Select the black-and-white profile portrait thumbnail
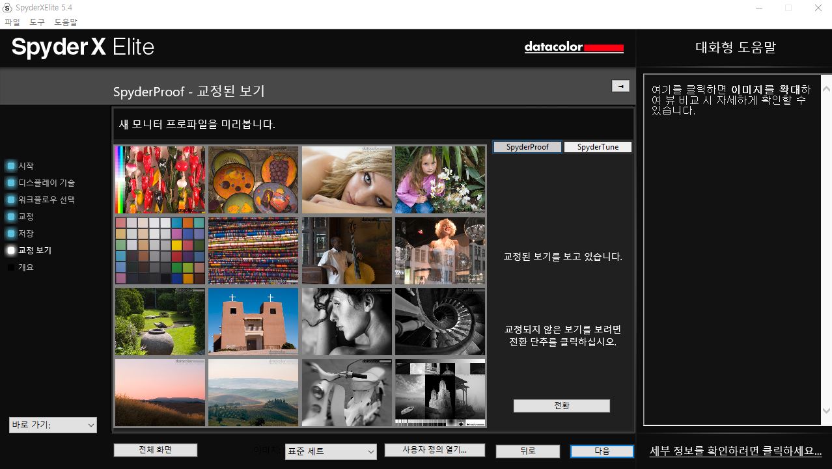Screen dimensions: 832x469 point(347,321)
